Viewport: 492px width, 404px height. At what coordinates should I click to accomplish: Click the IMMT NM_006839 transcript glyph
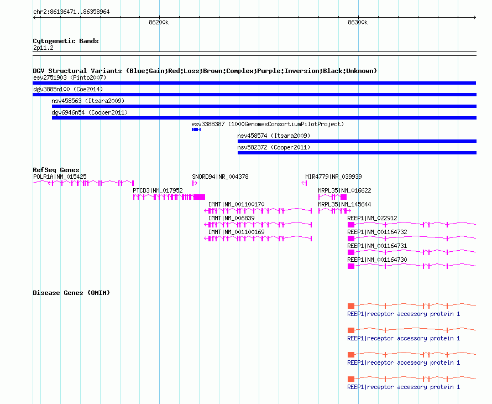click(258, 225)
